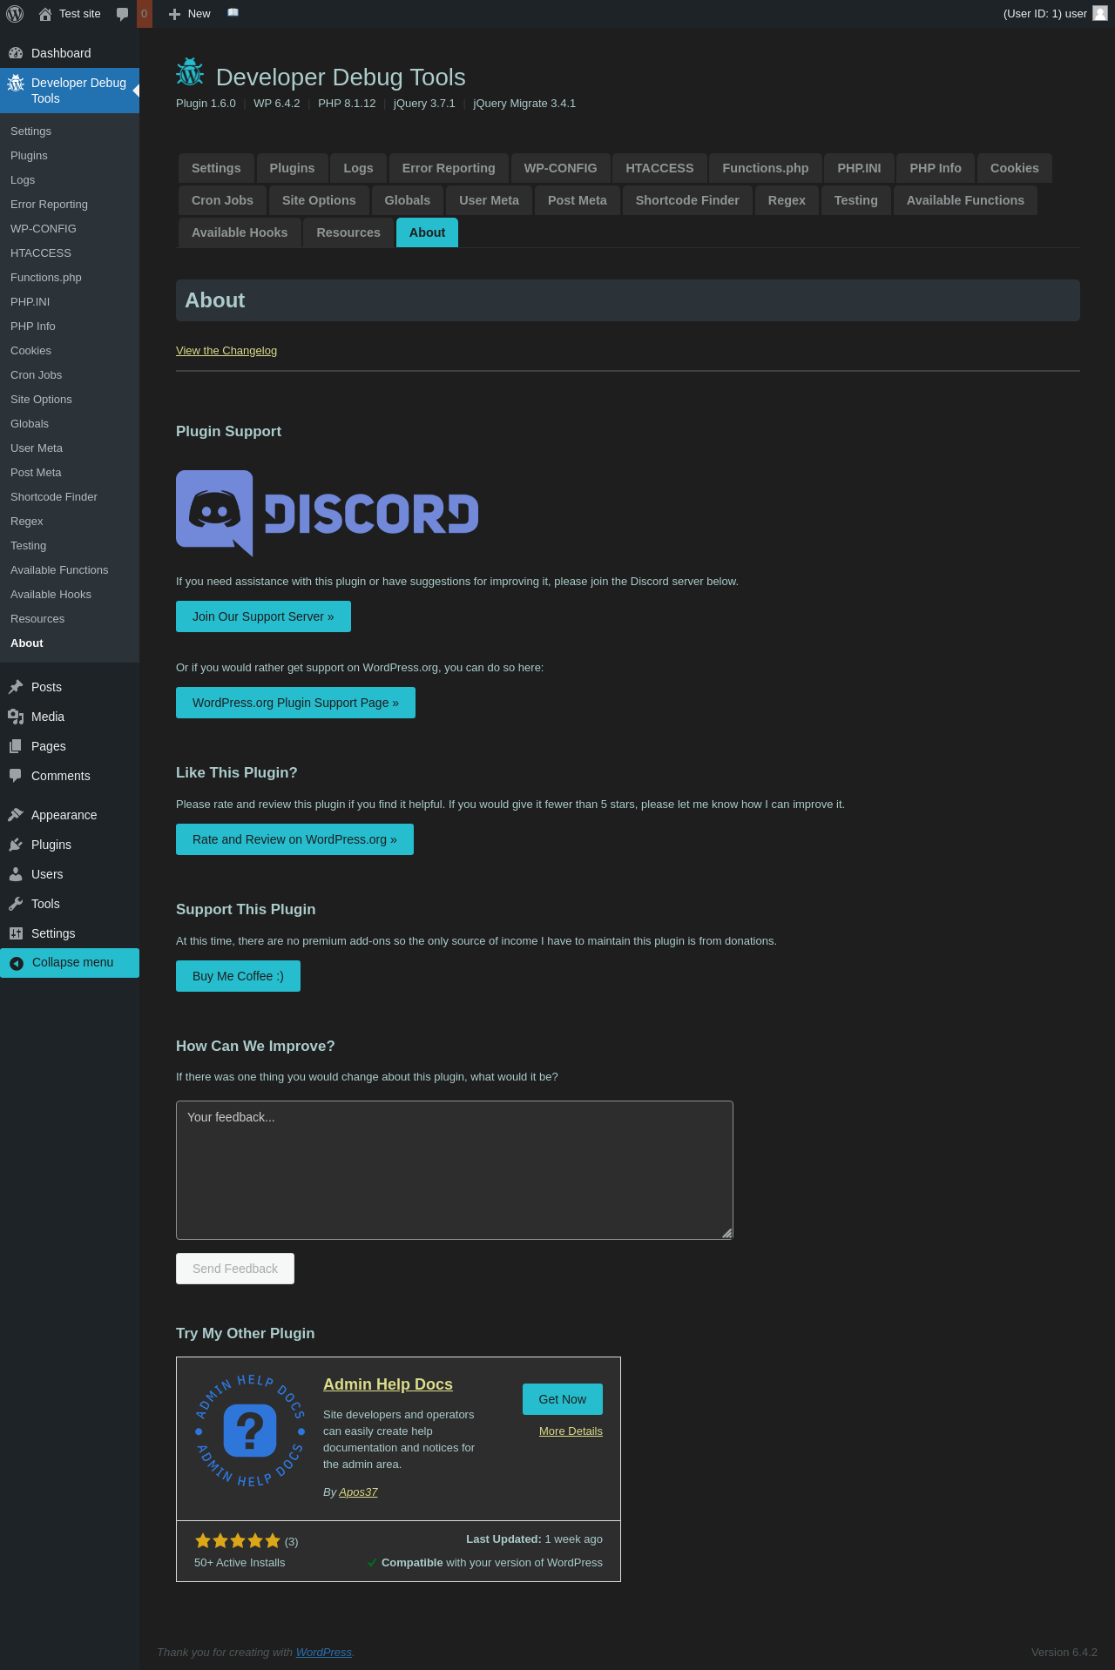Image resolution: width=1115 pixels, height=1670 pixels.
Task: Open the Shortcode Finder sidebar submenu item
Action: pyautogui.click(x=70, y=497)
